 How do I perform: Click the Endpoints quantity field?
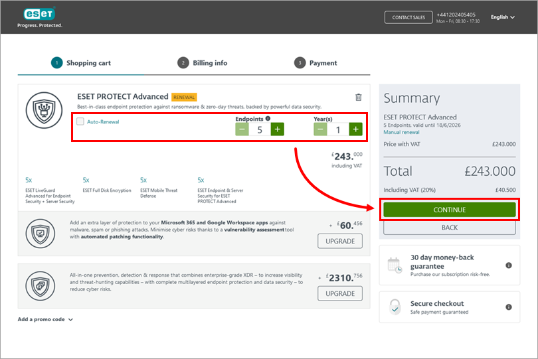[260, 129]
